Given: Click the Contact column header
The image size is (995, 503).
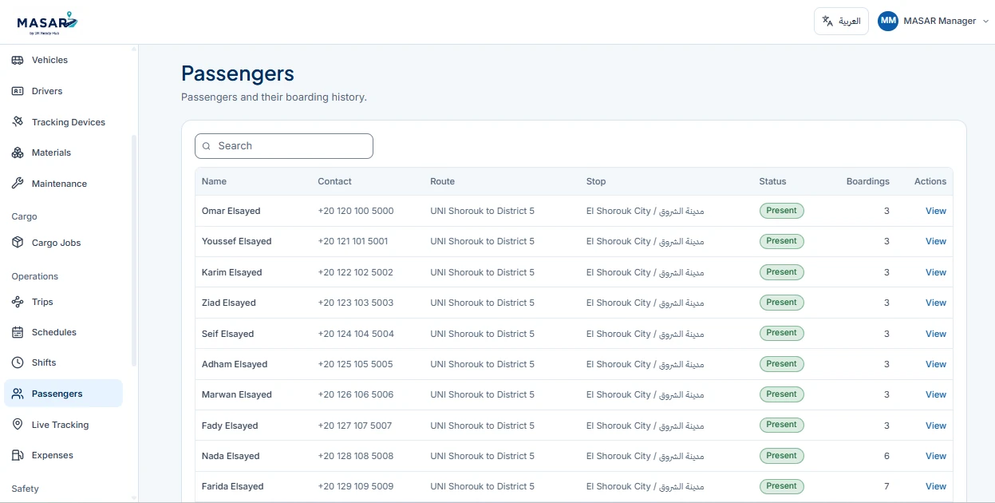Looking at the screenshot, I should [334, 181].
